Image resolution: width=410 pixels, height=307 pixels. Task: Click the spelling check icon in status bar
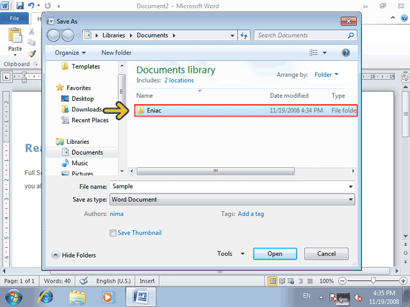[84, 281]
